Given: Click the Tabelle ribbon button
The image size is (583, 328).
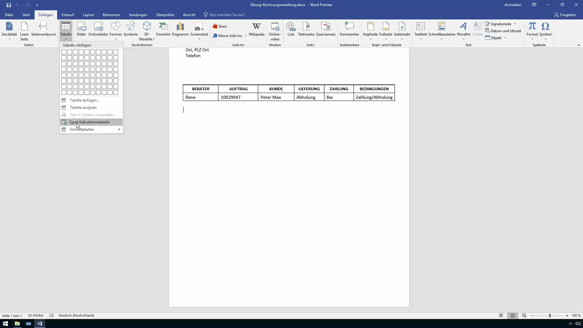Looking at the screenshot, I should (66, 31).
